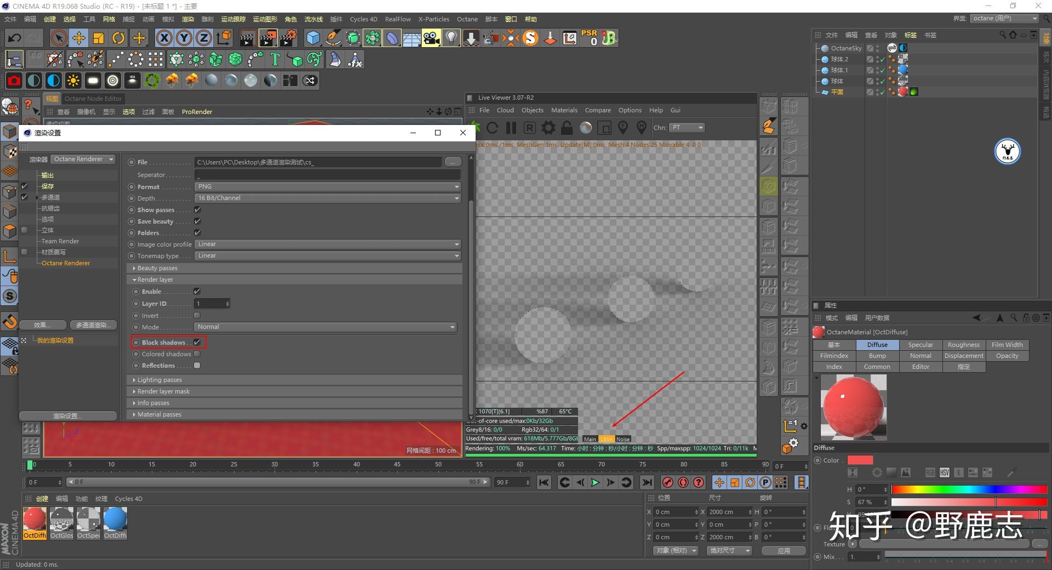
Task: Switch to the Specular material tab
Action: point(920,345)
